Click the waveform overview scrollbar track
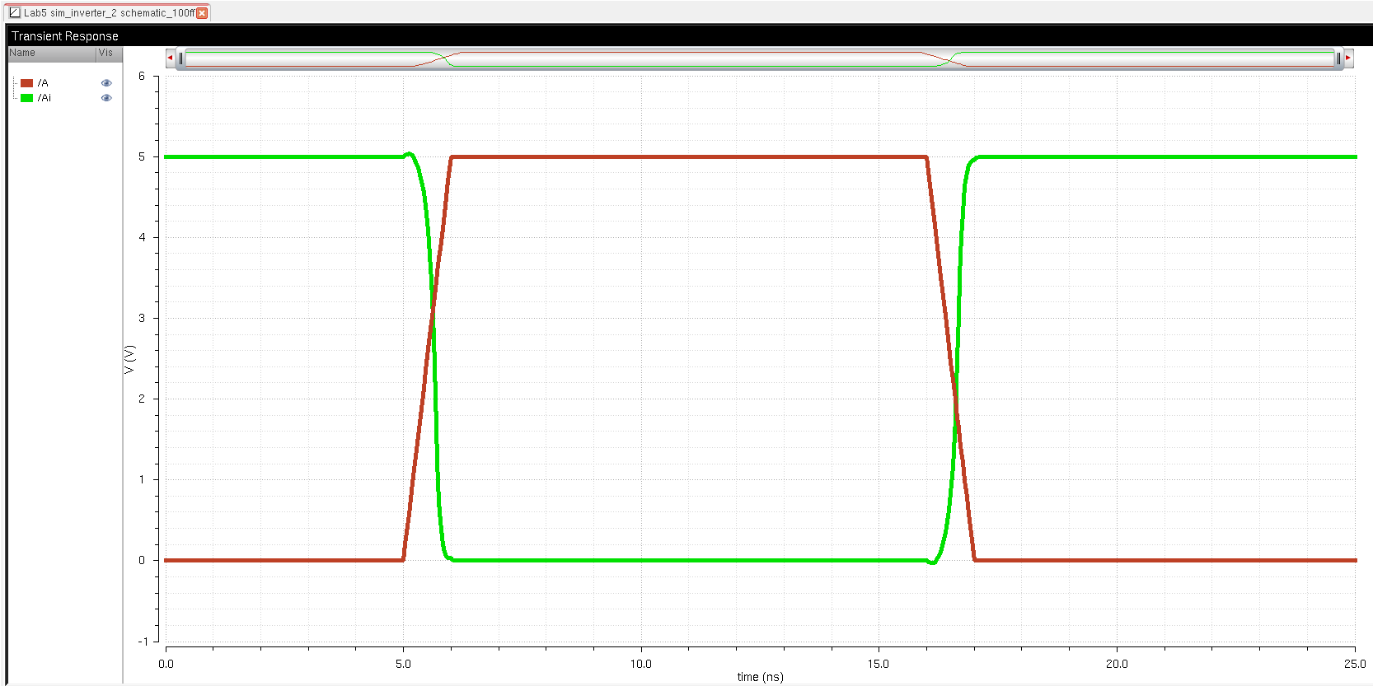1373x686 pixels. click(x=760, y=58)
